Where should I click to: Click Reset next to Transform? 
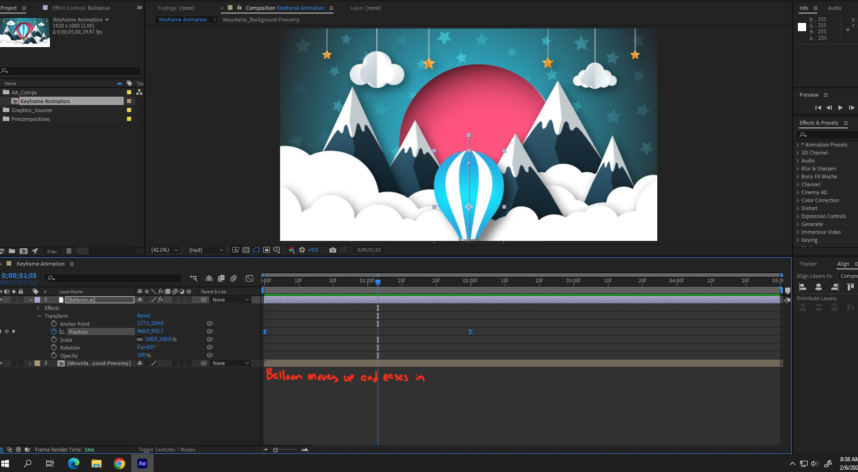tap(143, 316)
